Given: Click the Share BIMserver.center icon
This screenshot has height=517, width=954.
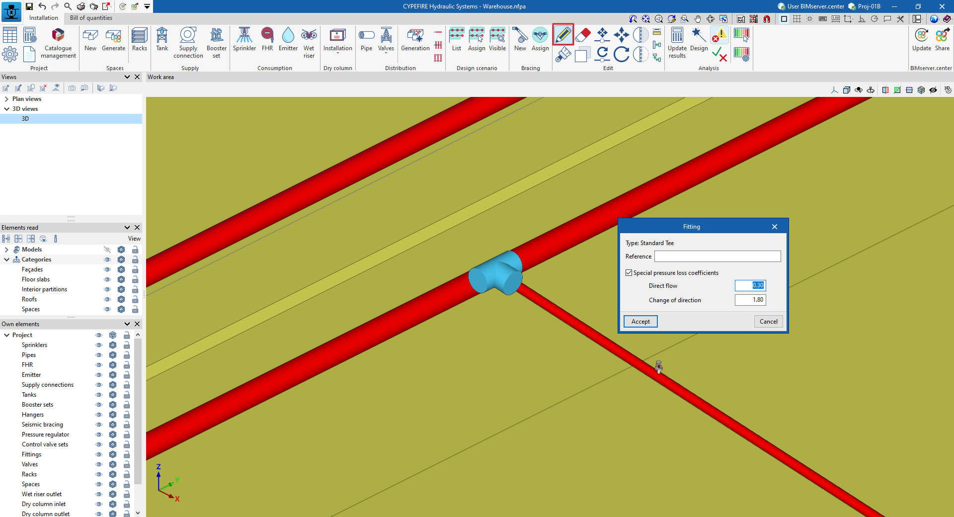Looking at the screenshot, I should 942,39.
